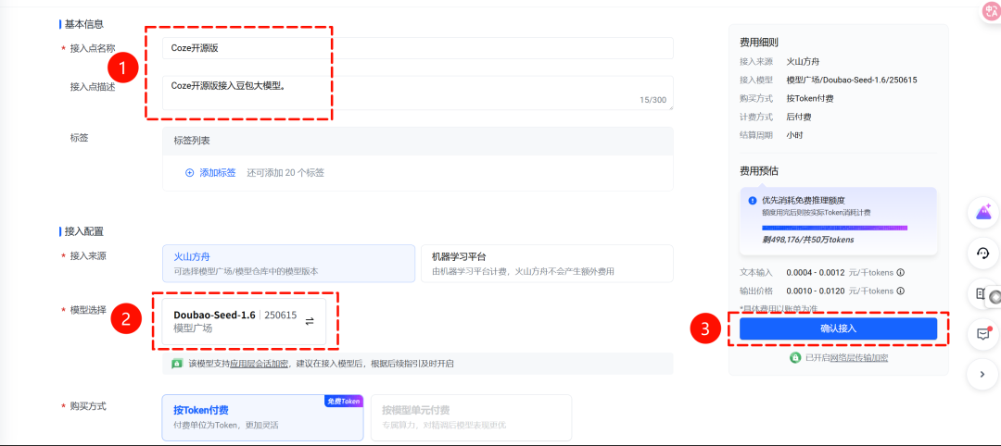Choose 按模型单元付费 purchase method card

(471, 418)
